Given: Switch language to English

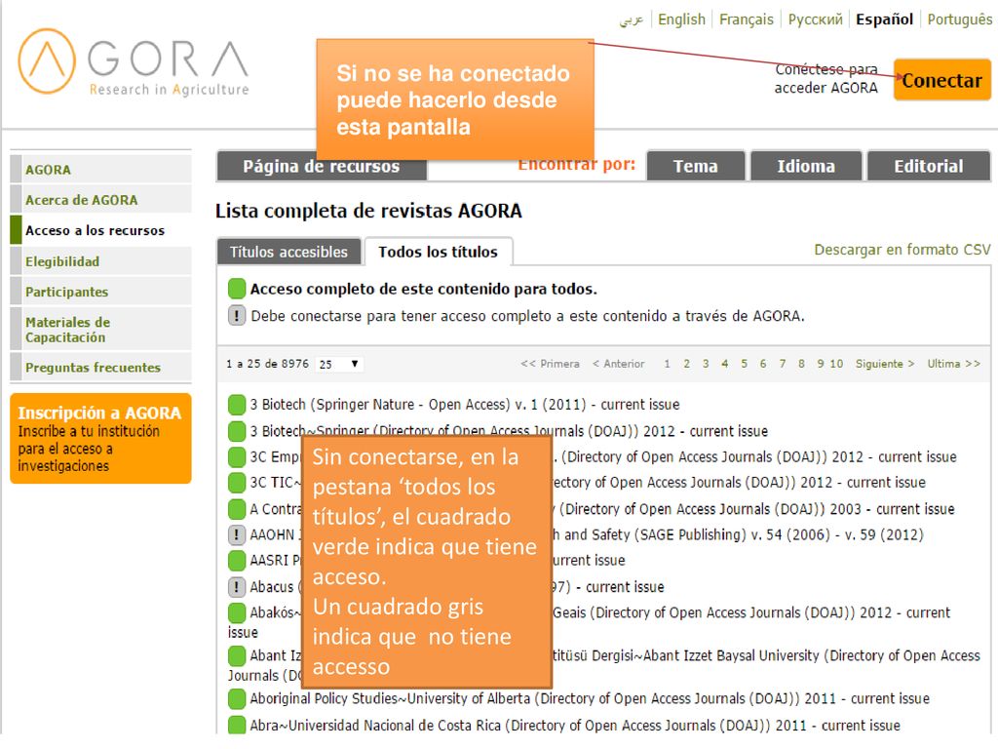Looking at the screenshot, I should coord(681,20).
